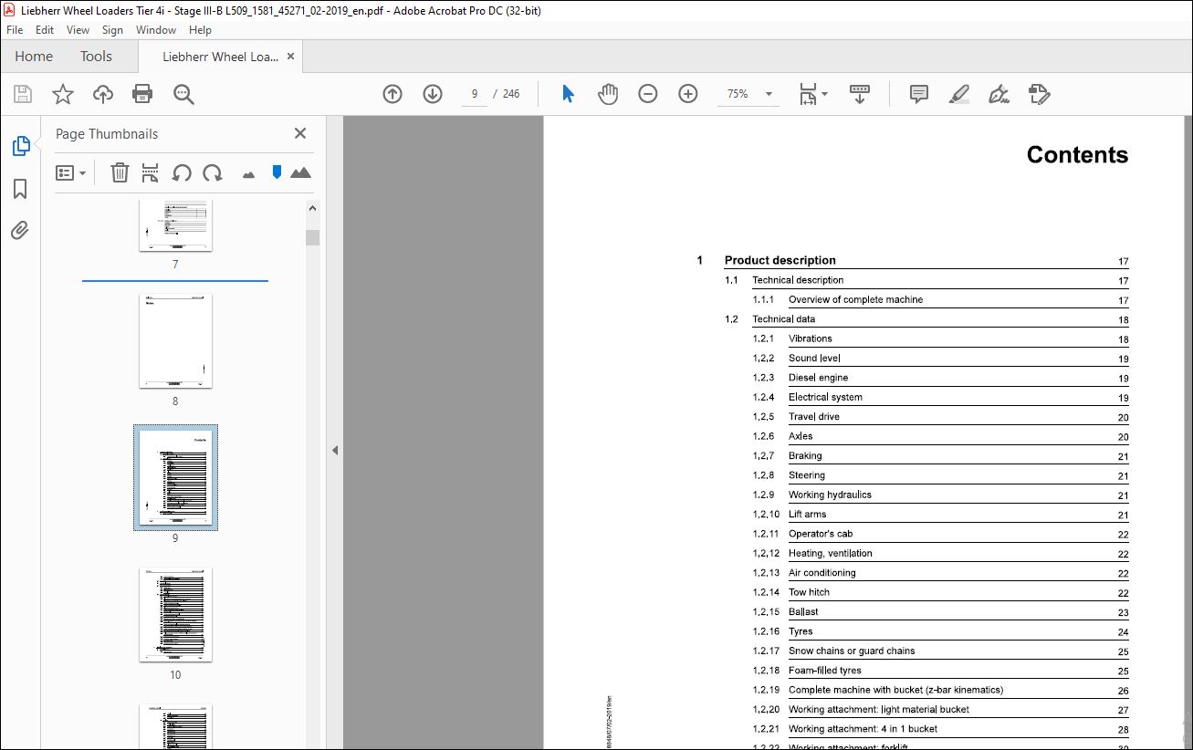The width and height of the screenshot is (1193, 750).
Task: Close the Liebherr Wheel Loaders document tab
Action: pyautogui.click(x=290, y=57)
